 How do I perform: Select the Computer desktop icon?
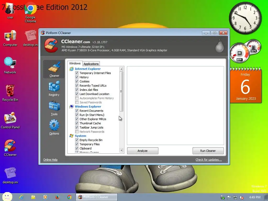(10, 38)
